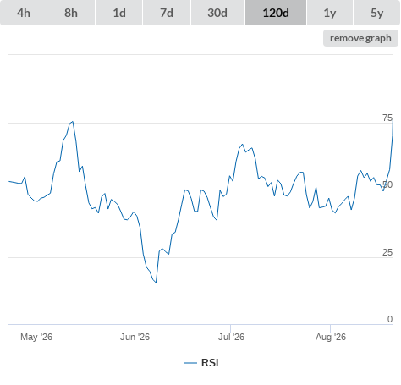Click the remove graph button
This screenshot has width=401, height=385.
[x=360, y=38]
